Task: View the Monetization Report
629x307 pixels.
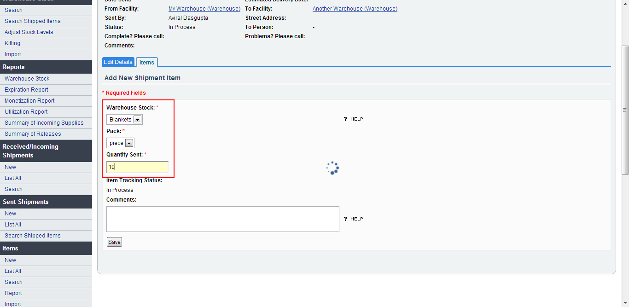Action: [29, 101]
